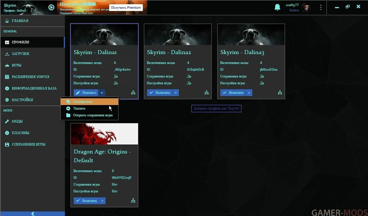The width and height of the screenshot is (368, 216).
Task: Click Включить on the Skyrim - Dalina3 profile
Action: (x=233, y=93)
